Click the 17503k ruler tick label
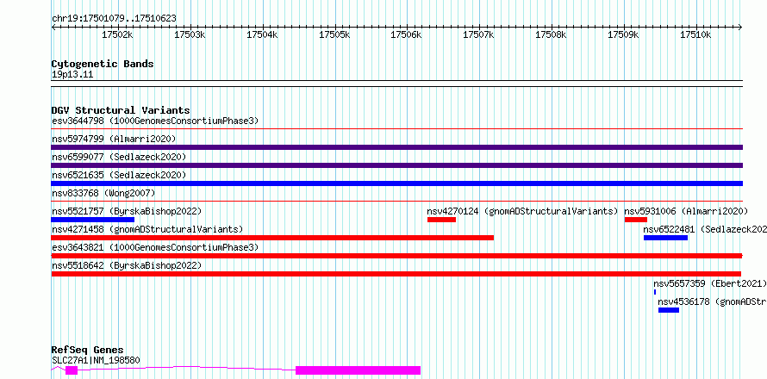Screen dimensions: 767x379 tap(190, 34)
